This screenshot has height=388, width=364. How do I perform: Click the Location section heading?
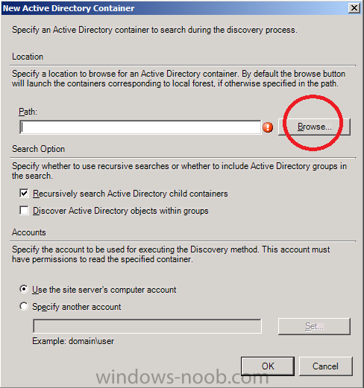(28, 57)
